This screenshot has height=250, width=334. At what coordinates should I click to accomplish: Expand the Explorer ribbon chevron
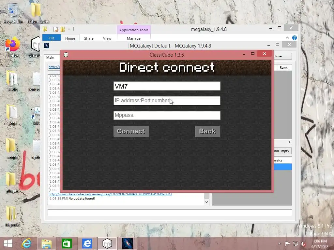point(287,38)
